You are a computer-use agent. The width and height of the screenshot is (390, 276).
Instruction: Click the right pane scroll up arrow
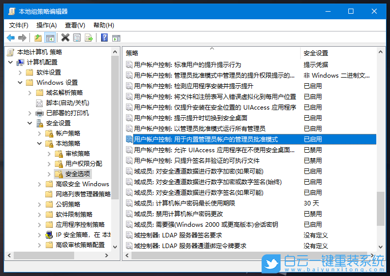380,52
